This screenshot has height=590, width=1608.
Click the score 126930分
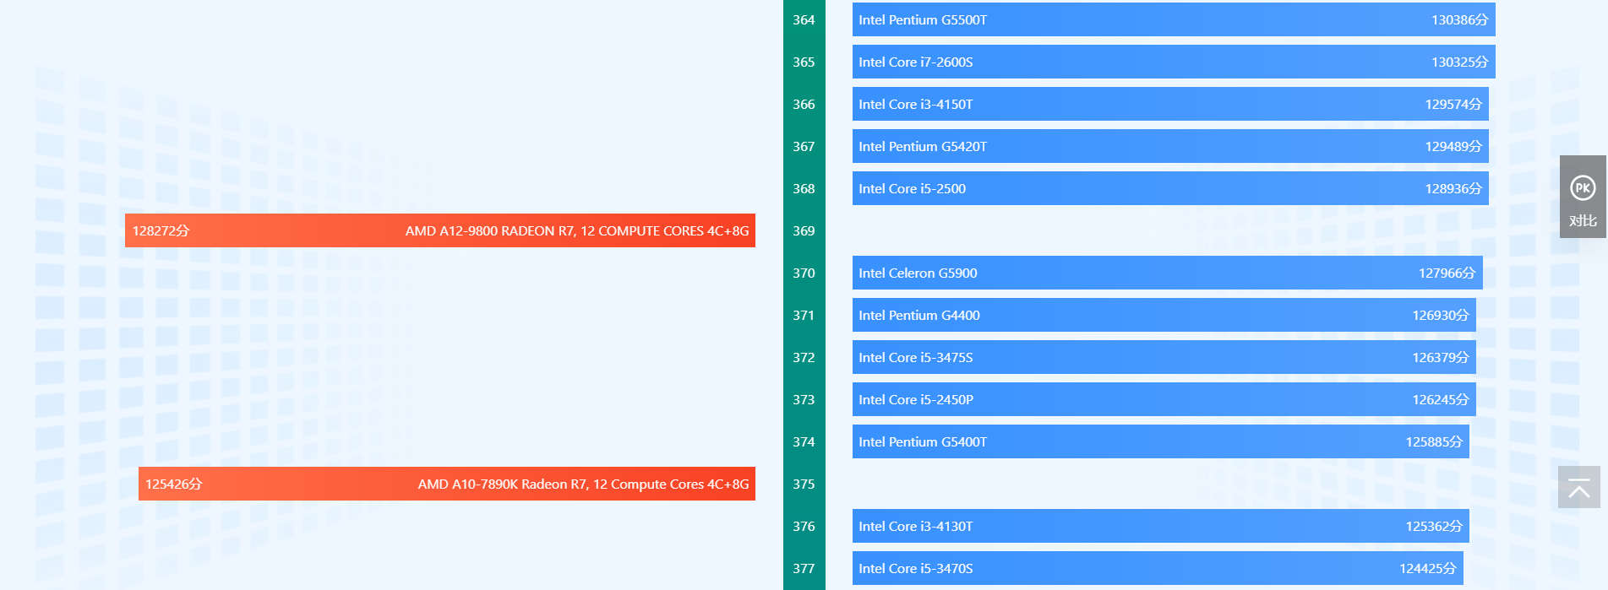tap(1441, 315)
